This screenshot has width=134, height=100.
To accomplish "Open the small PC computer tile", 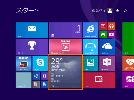I will point(36,76).
